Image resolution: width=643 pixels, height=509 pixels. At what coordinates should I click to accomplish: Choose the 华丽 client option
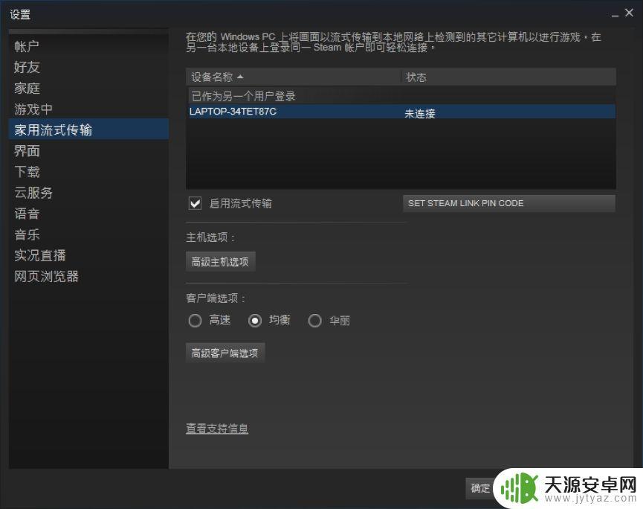click(x=314, y=320)
